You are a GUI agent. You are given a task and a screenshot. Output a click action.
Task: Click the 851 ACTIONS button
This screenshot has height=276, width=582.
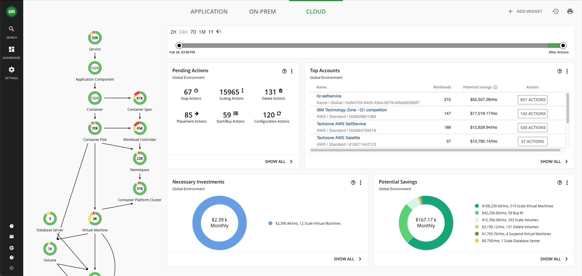point(532,100)
